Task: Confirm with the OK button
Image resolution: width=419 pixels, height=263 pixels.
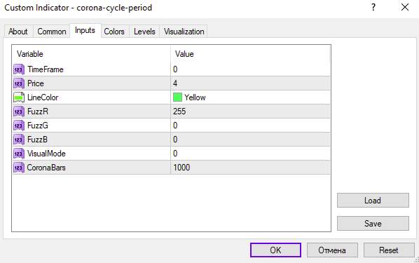Action: [x=275, y=250]
